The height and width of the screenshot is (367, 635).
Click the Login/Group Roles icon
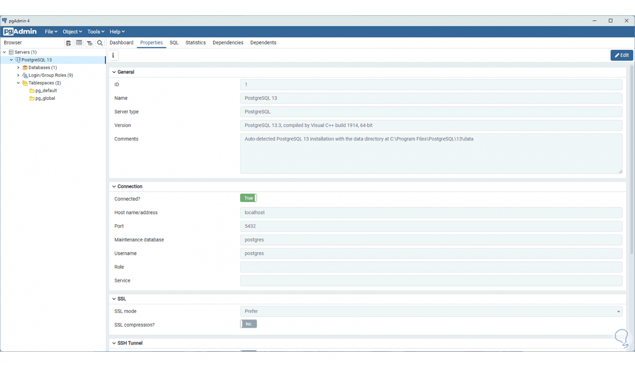tap(25, 75)
